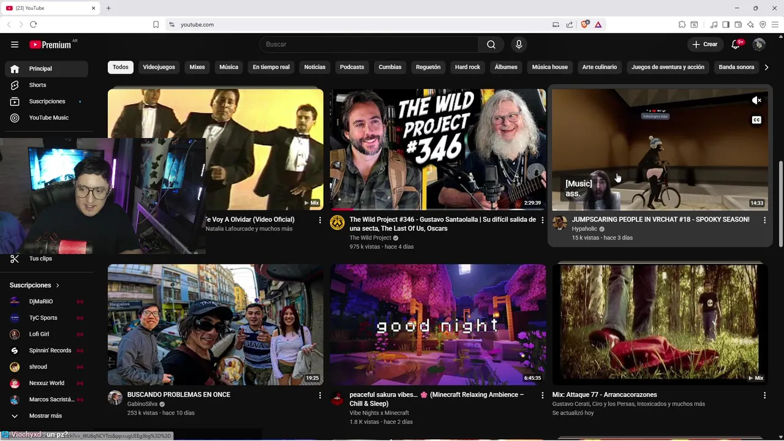
Task: Unmute the VRChat video preview
Action: (x=756, y=100)
